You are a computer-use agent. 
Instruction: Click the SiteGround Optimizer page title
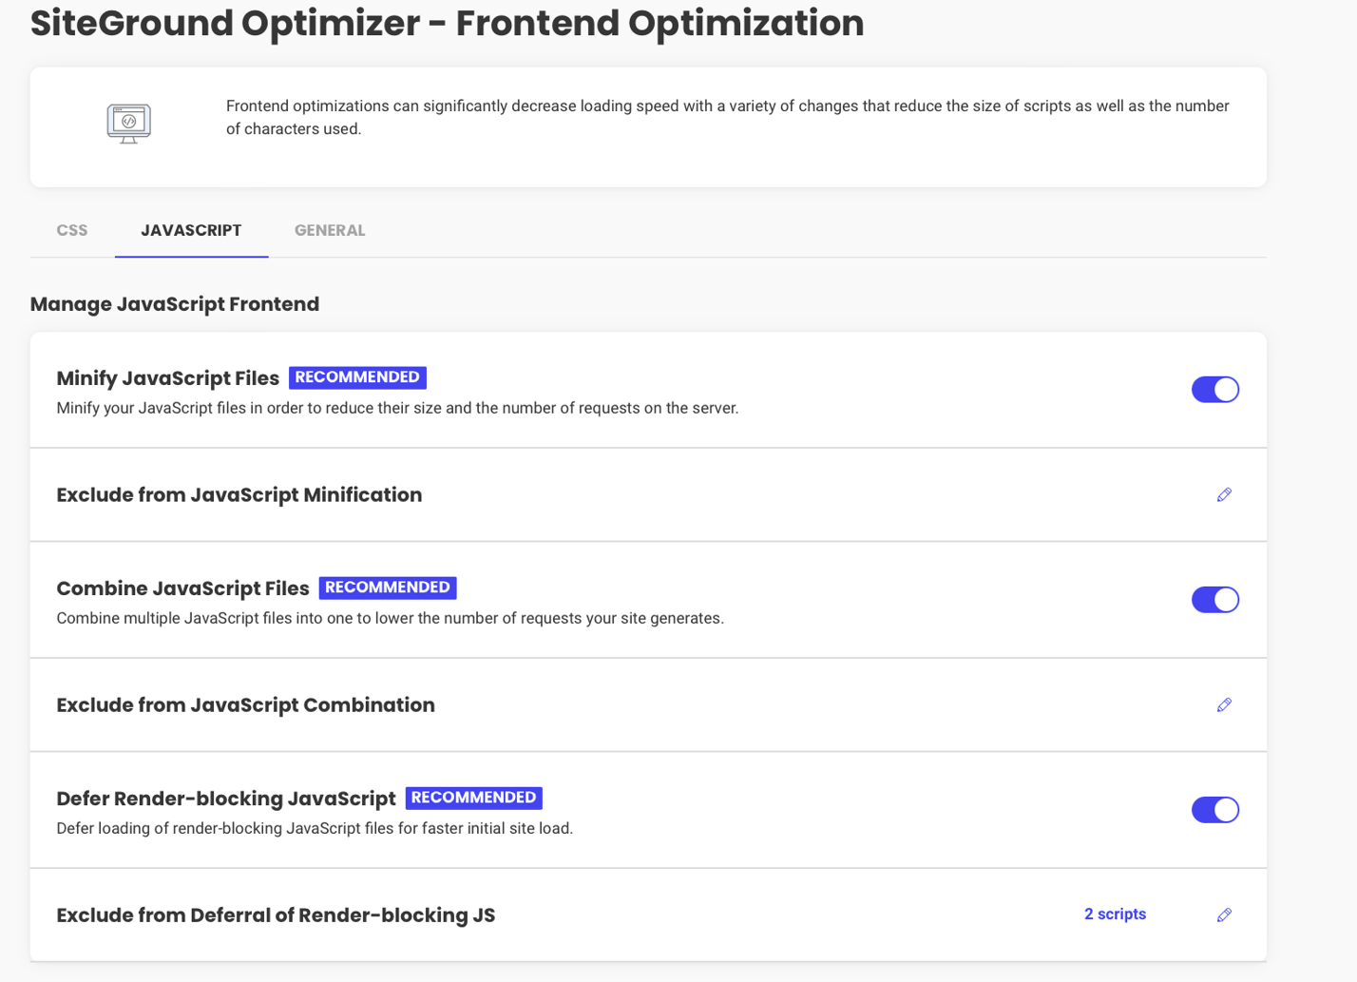447,24
